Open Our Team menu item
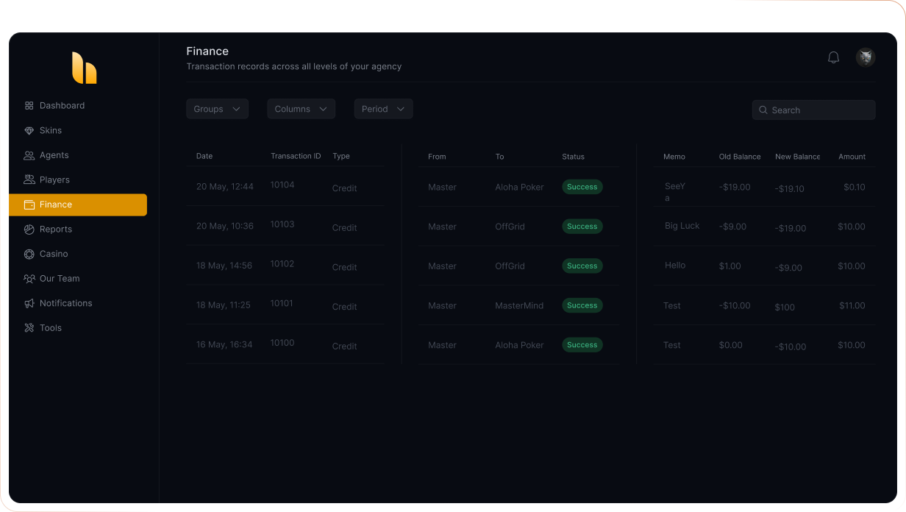Image resolution: width=906 pixels, height=512 pixels. pyautogui.click(x=59, y=279)
